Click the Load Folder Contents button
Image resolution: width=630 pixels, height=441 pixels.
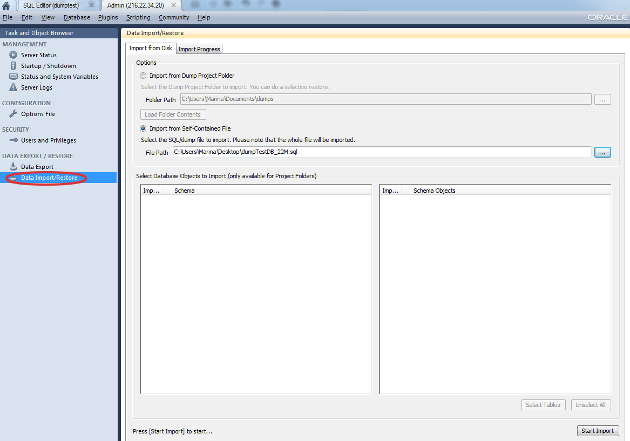[173, 114]
